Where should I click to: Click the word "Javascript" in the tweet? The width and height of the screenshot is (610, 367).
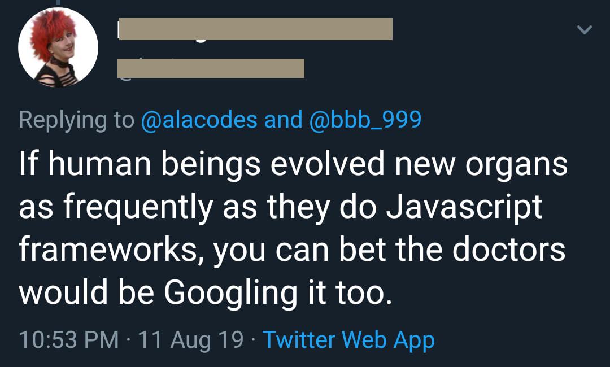tap(464, 207)
